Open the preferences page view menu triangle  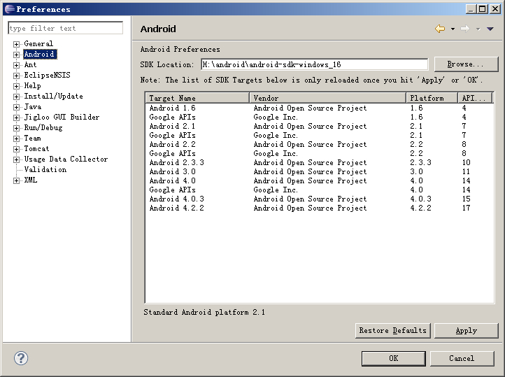click(490, 29)
